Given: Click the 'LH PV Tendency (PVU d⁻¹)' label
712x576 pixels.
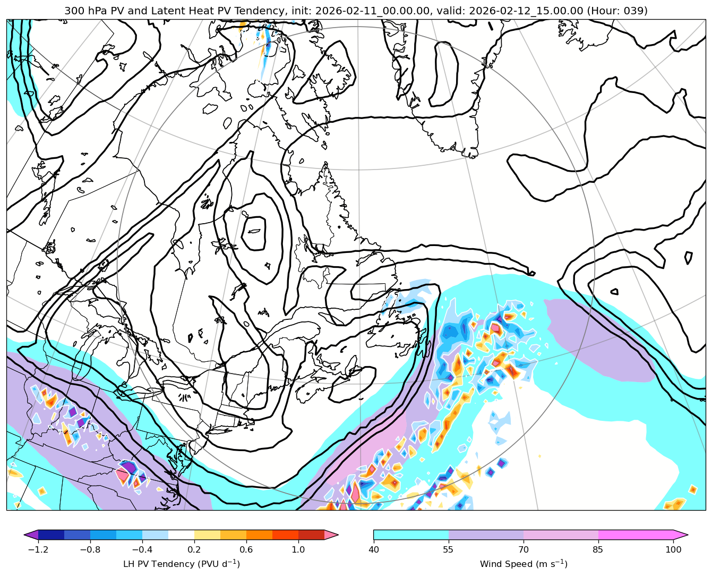Looking at the screenshot, I should [x=181, y=564].
